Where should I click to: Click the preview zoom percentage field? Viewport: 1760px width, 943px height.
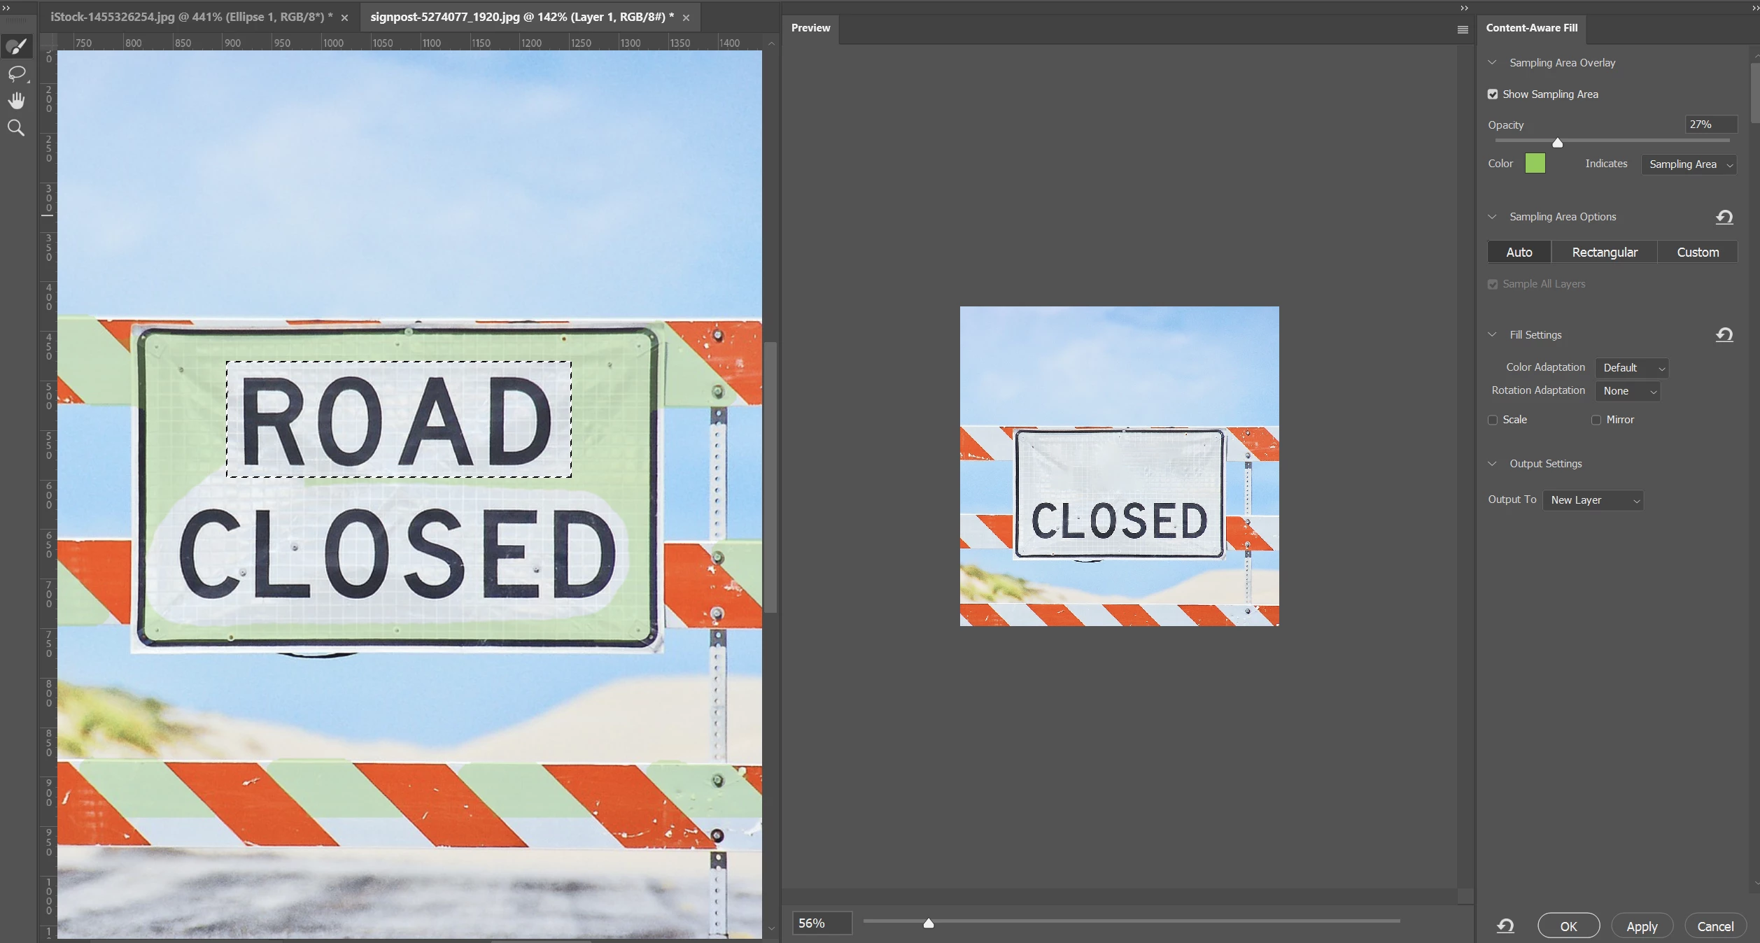point(822,923)
